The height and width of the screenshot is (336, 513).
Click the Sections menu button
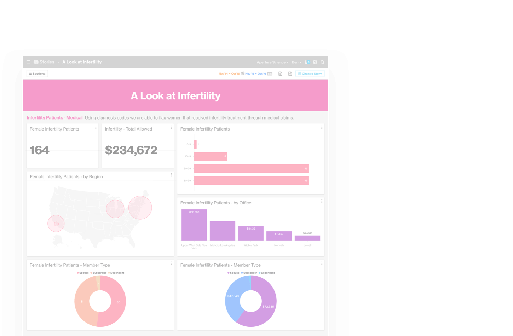click(37, 73)
